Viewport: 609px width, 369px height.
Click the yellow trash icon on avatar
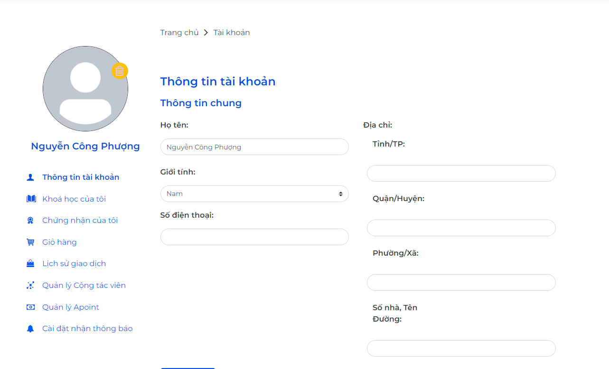(120, 71)
